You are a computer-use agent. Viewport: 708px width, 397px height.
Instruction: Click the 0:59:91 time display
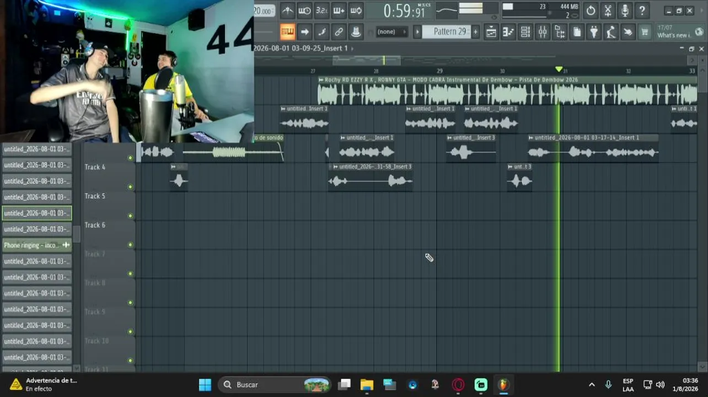pyautogui.click(x=404, y=10)
